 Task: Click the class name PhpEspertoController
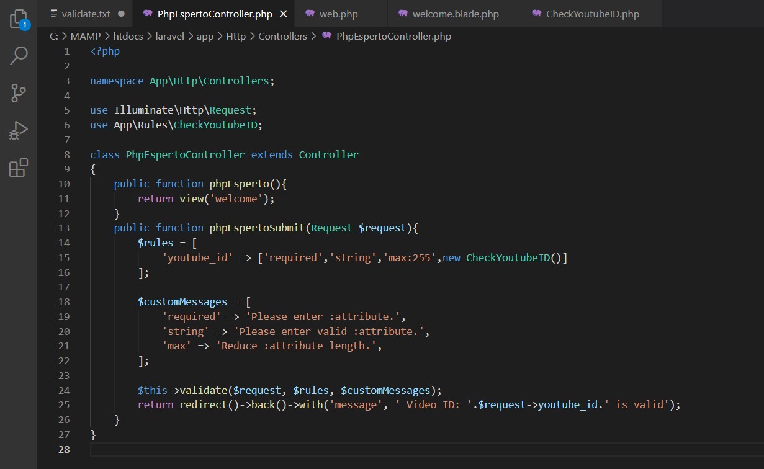click(x=186, y=154)
